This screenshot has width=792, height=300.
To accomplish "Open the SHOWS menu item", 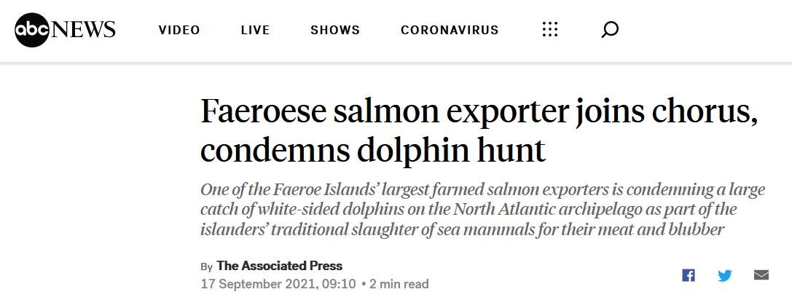I will 335,31.
